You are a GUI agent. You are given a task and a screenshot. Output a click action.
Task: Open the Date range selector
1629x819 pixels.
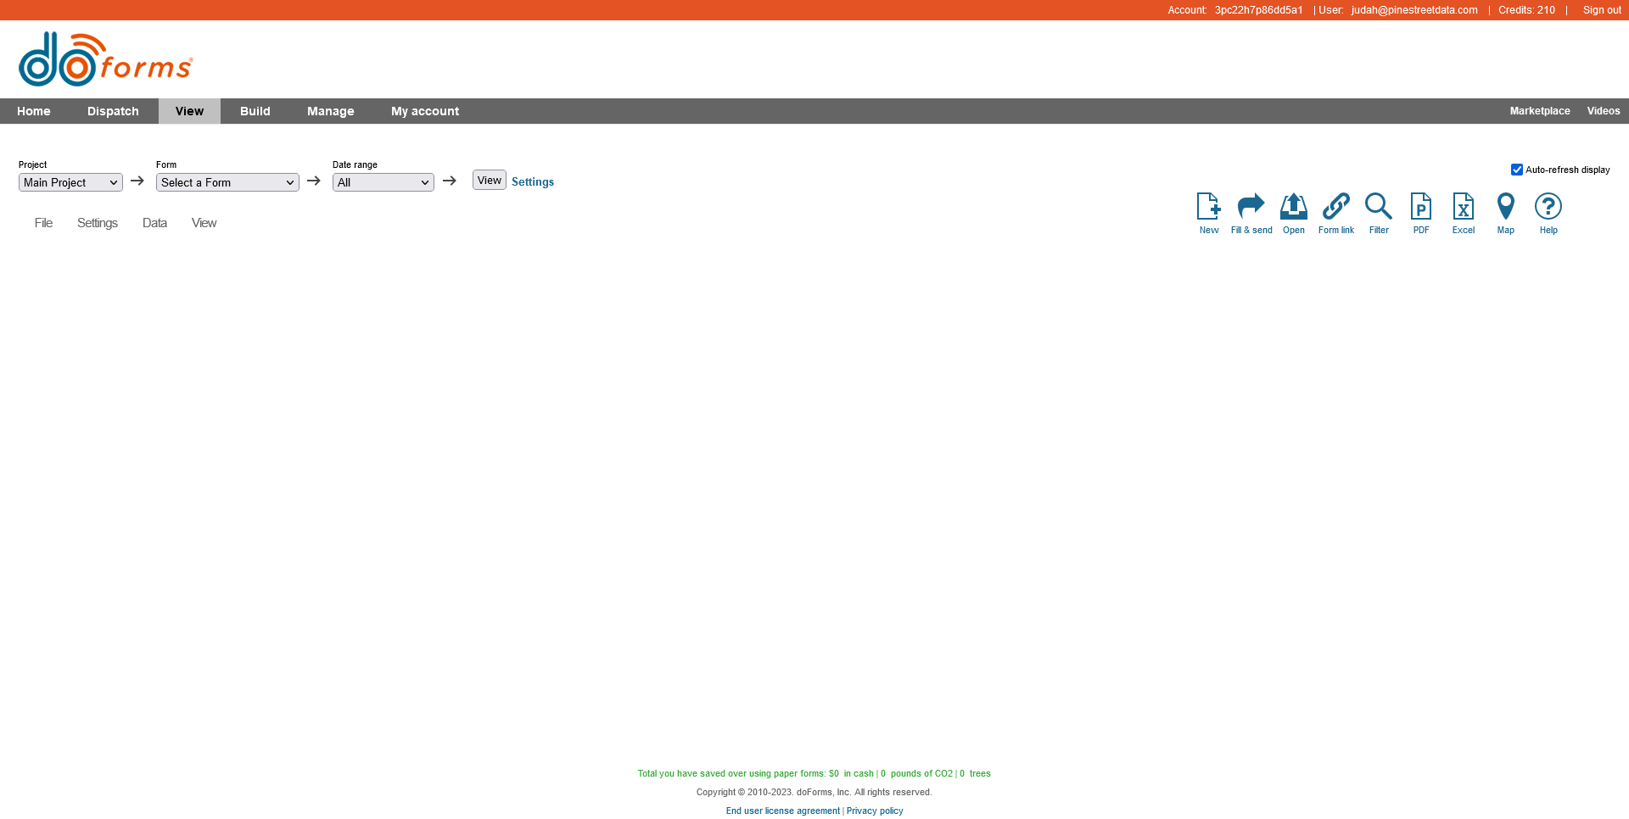(x=382, y=182)
